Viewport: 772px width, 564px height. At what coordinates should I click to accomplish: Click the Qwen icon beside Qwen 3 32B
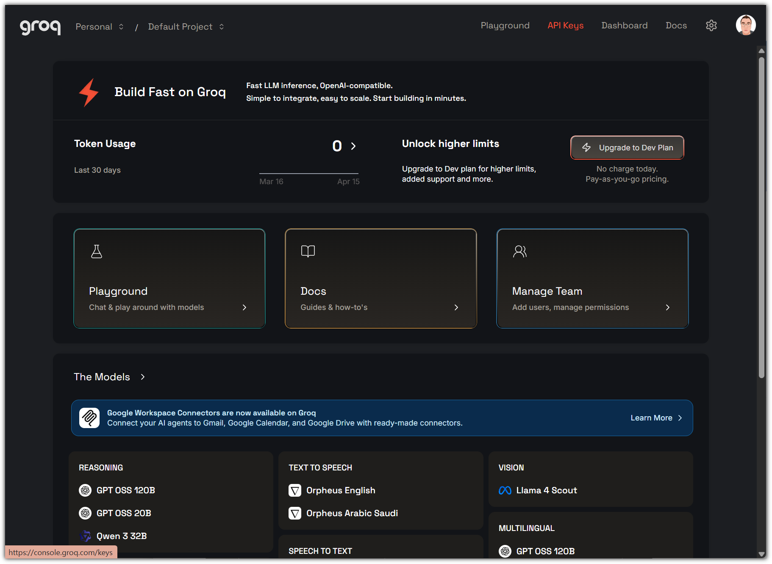(x=85, y=536)
